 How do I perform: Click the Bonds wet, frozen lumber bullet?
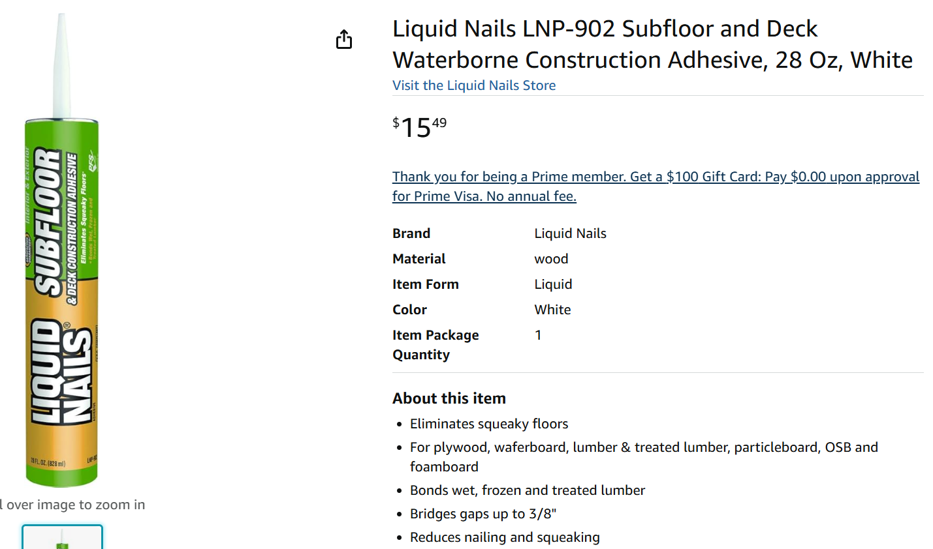(528, 490)
